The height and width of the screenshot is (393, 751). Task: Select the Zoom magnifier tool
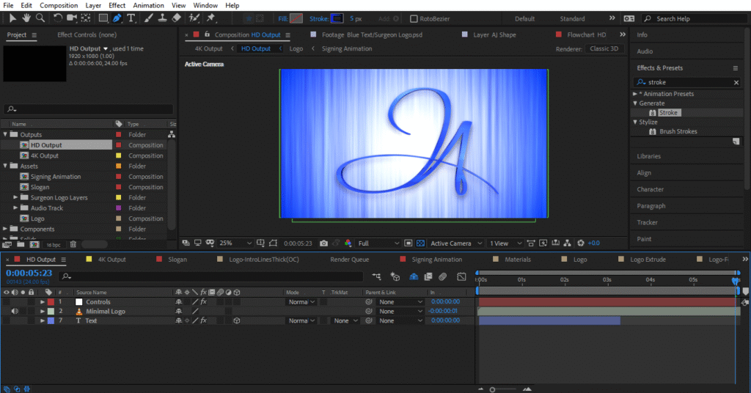pos(40,18)
